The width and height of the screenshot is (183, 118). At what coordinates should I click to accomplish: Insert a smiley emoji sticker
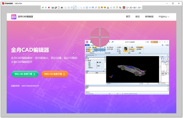(105, 8)
